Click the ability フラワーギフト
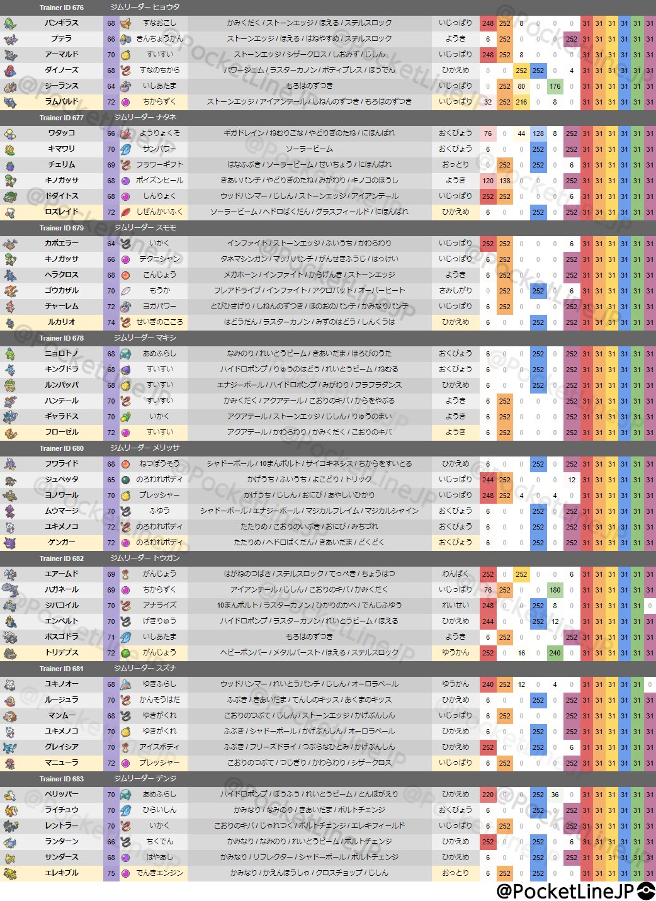Viewport: 656px width, 901px height. (x=160, y=165)
